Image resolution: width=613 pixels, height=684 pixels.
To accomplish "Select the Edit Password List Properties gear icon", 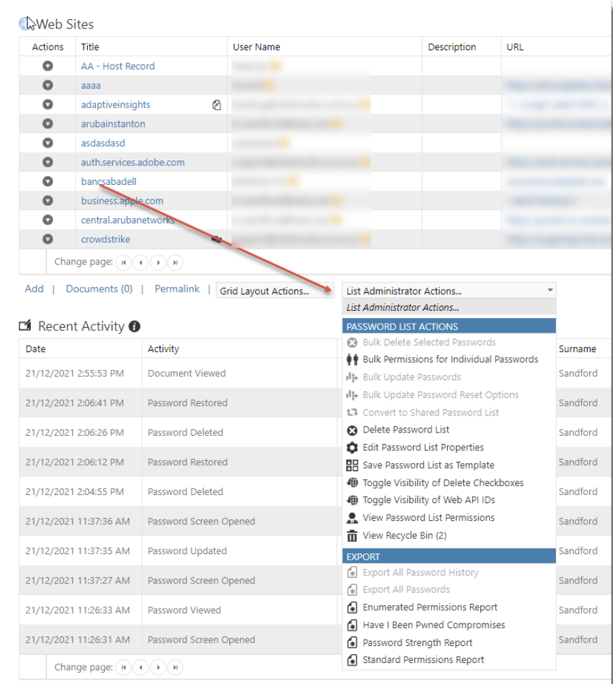I will [x=353, y=447].
